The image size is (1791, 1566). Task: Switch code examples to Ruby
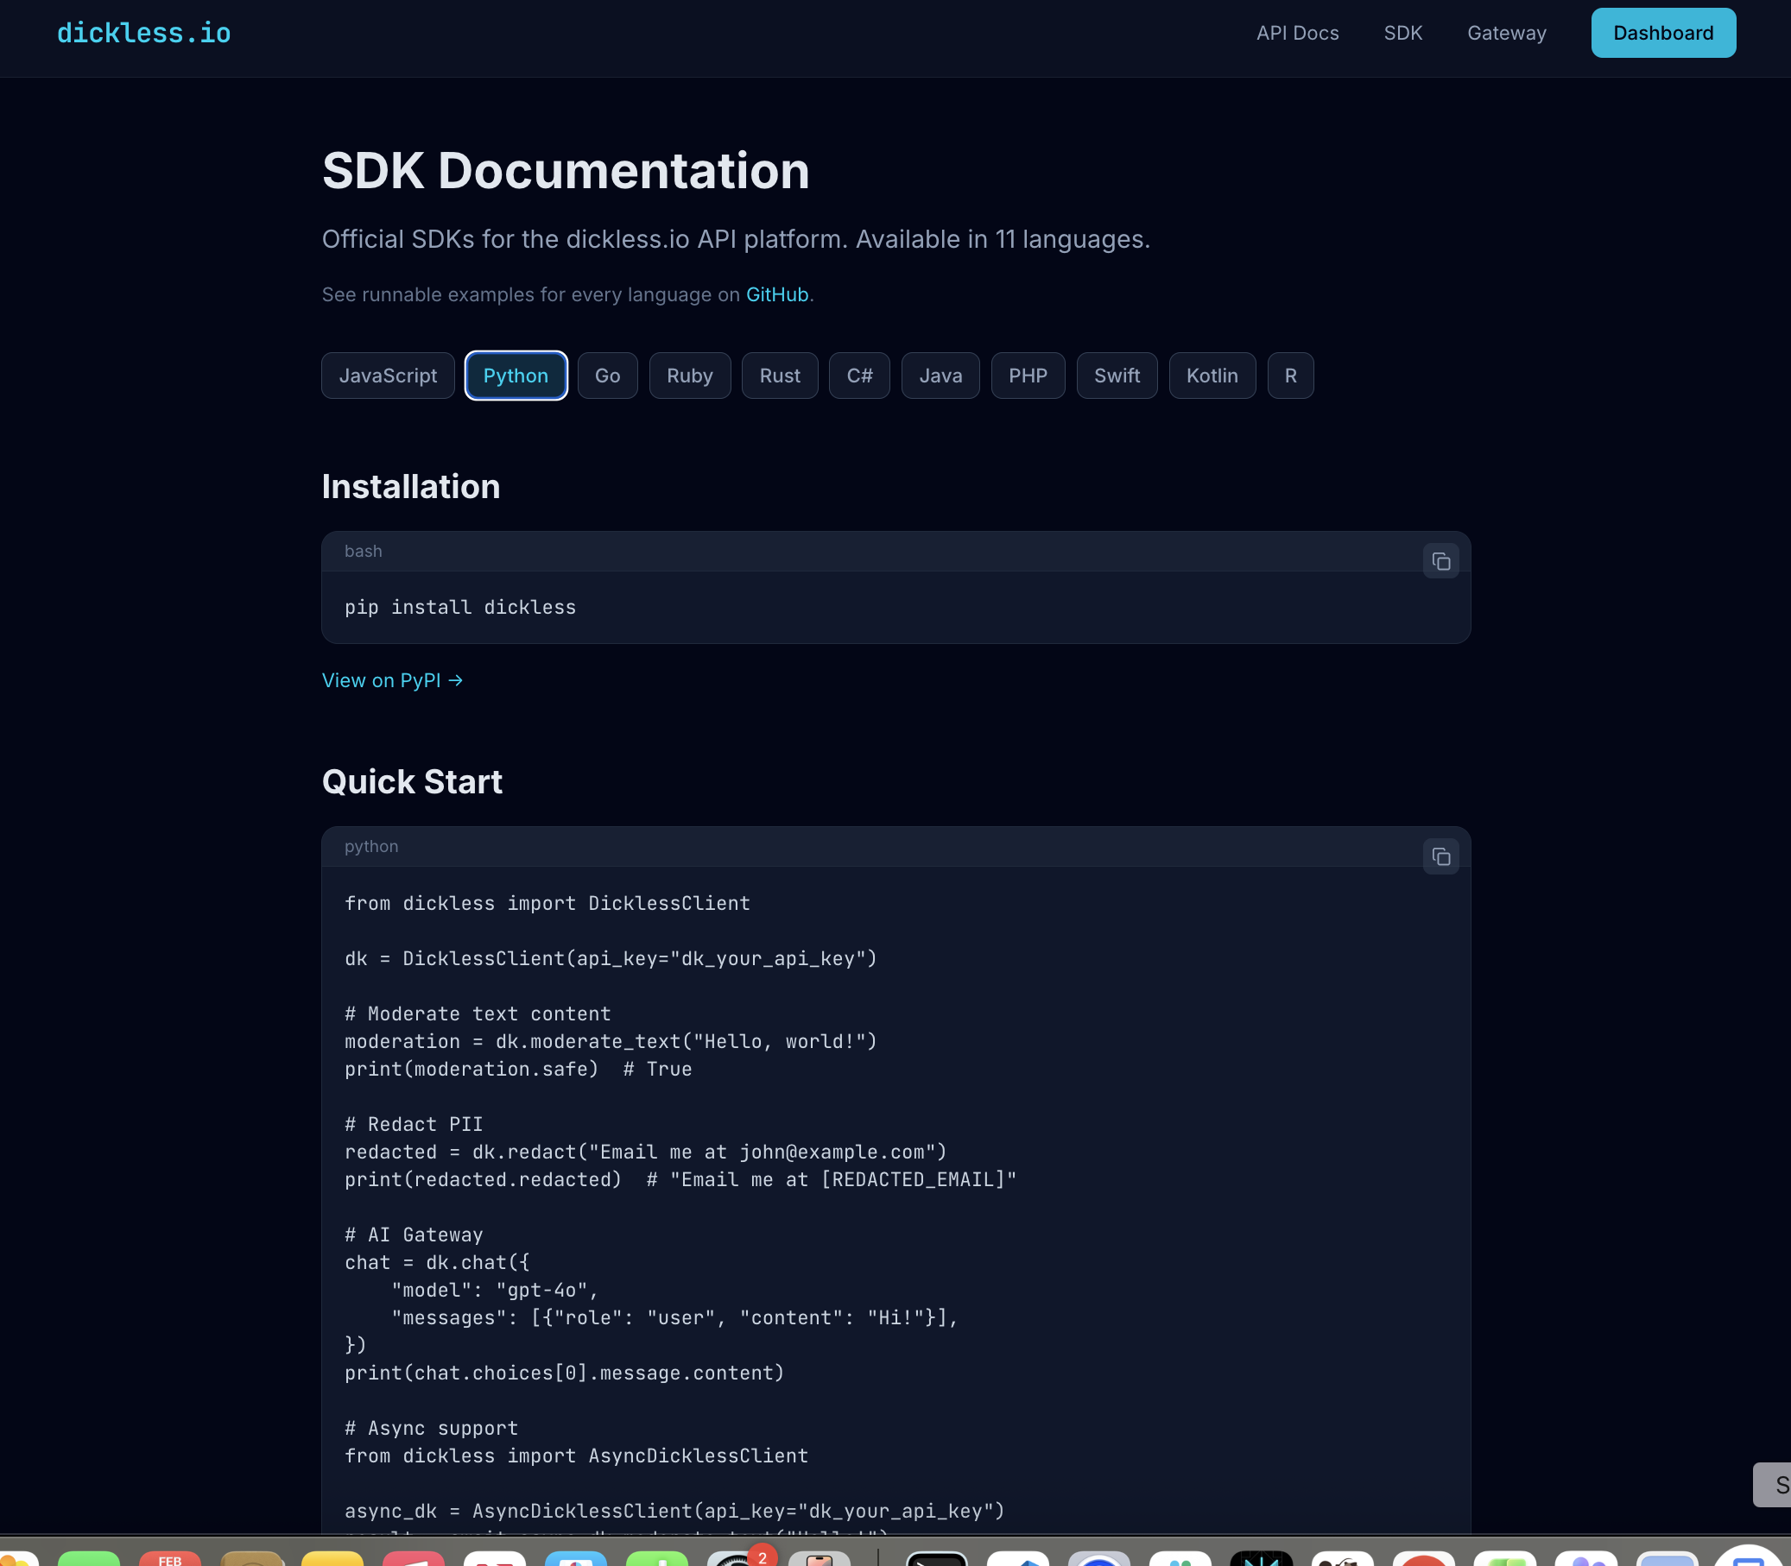tap(690, 375)
